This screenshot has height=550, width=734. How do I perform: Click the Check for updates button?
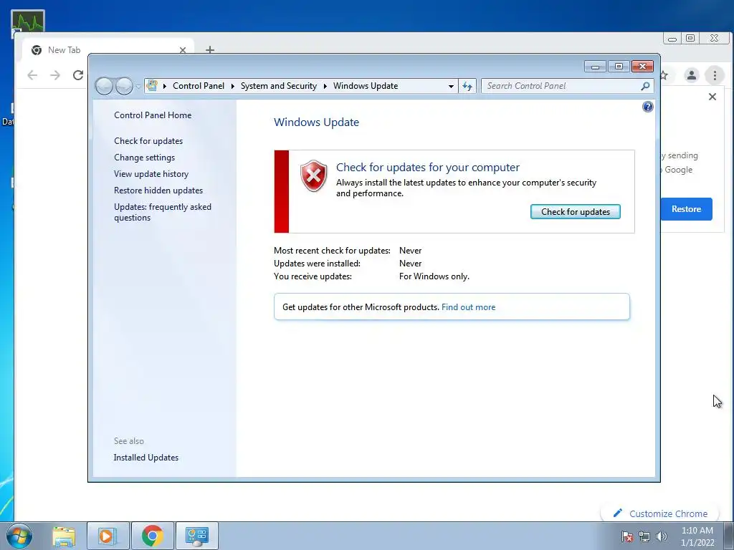(576, 212)
